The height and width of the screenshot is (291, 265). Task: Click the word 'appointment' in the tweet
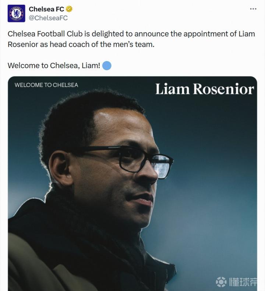tap(201, 34)
